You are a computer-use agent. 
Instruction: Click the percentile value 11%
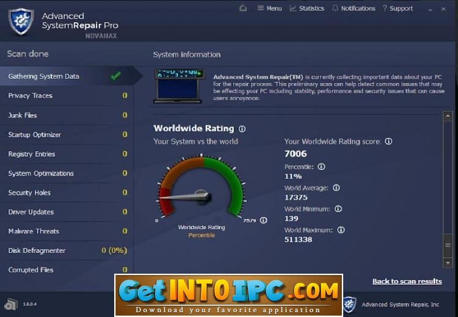tap(293, 176)
